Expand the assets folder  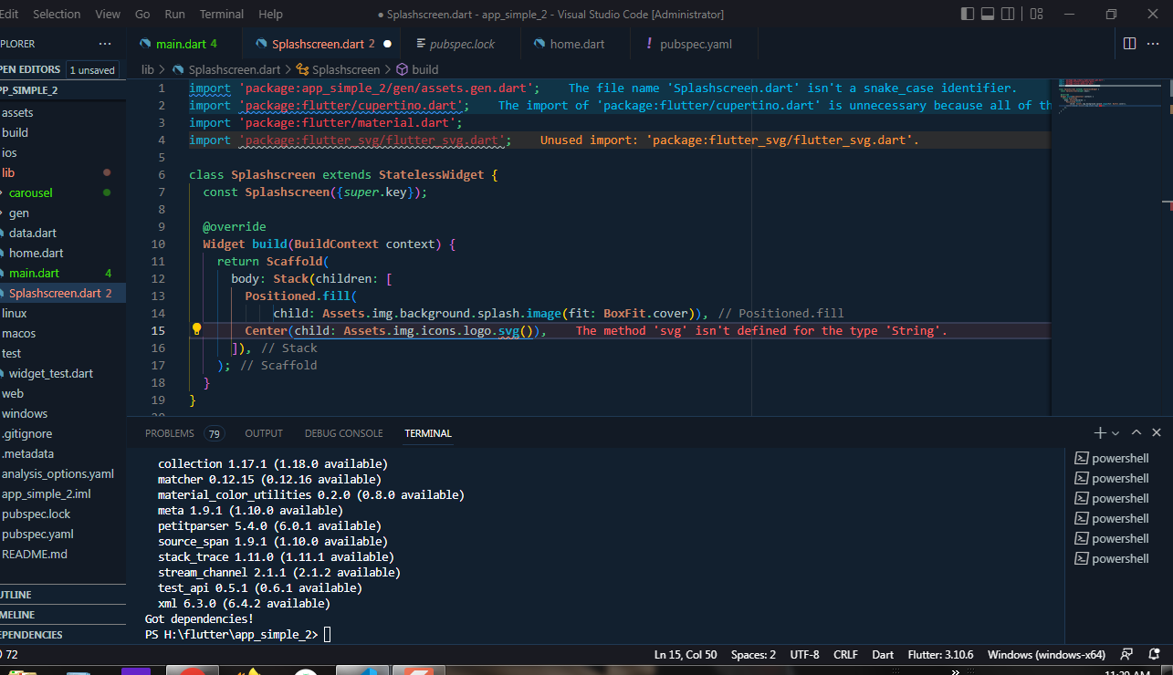click(17, 112)
